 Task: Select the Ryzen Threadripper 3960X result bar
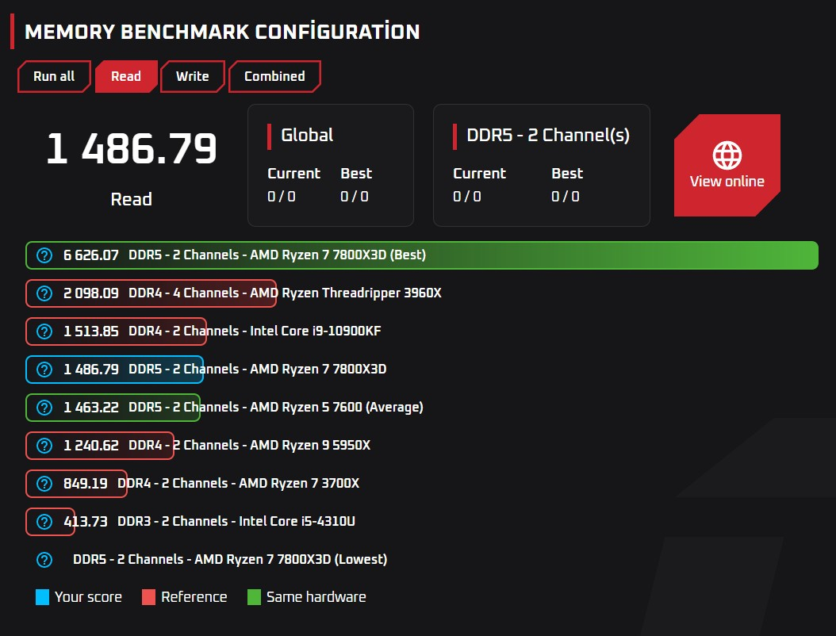coord(151,293)
